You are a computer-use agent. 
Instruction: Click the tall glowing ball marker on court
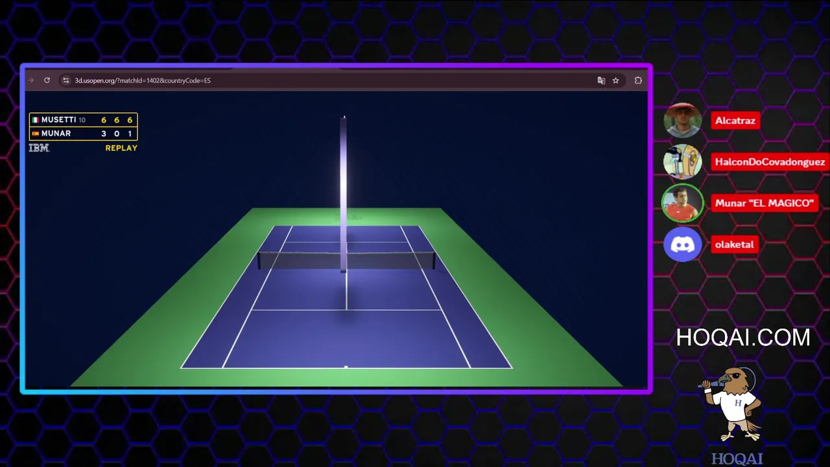click(344, 195)
